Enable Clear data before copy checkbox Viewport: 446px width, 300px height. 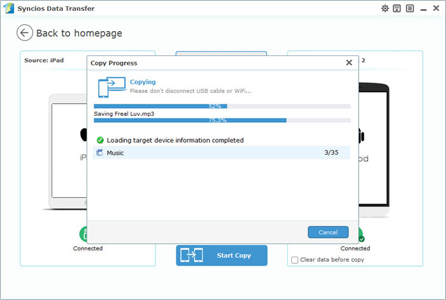click(294, 260)
